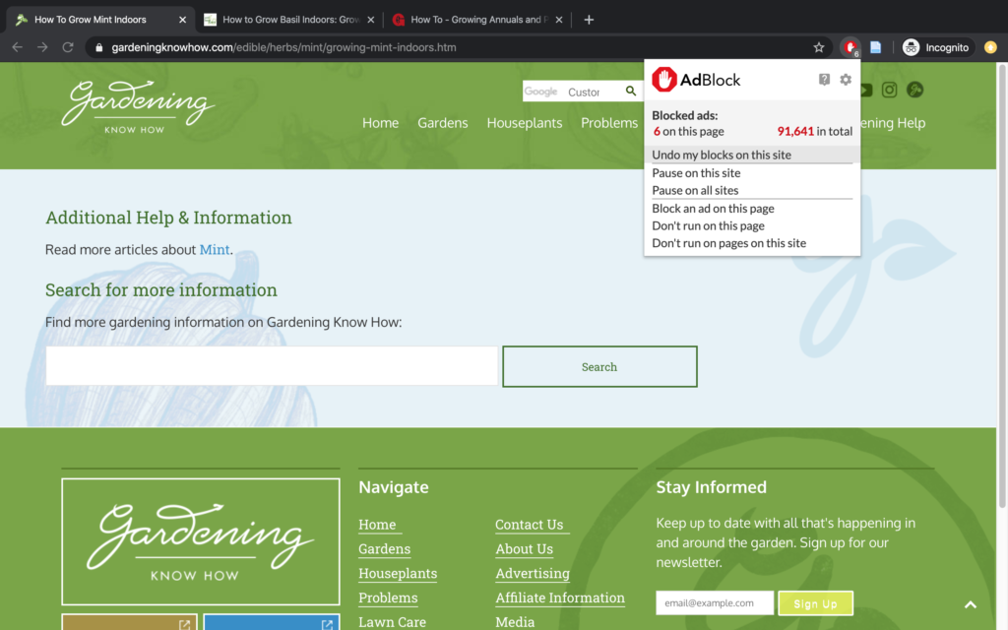Open the Home nav menu item
1008x630 pixels.
(380, 123)
